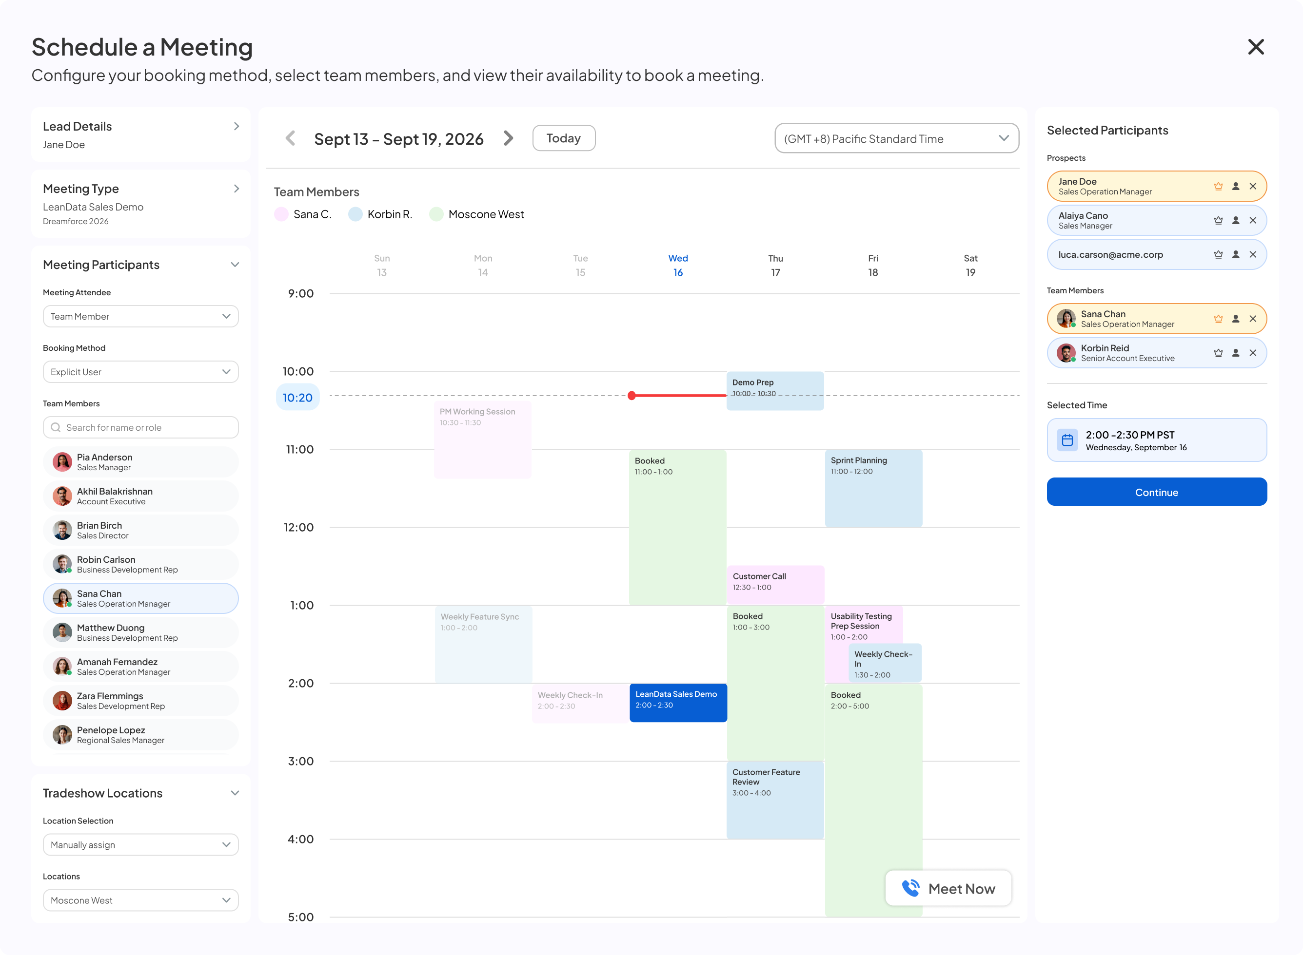Open the Moscone West locations dropdown
Screen dimensions: 1303x955
[x=140, y=900]
